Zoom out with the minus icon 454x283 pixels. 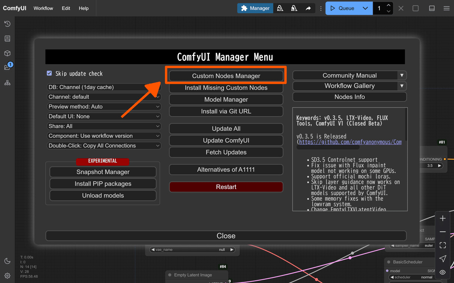coord(443,232)
